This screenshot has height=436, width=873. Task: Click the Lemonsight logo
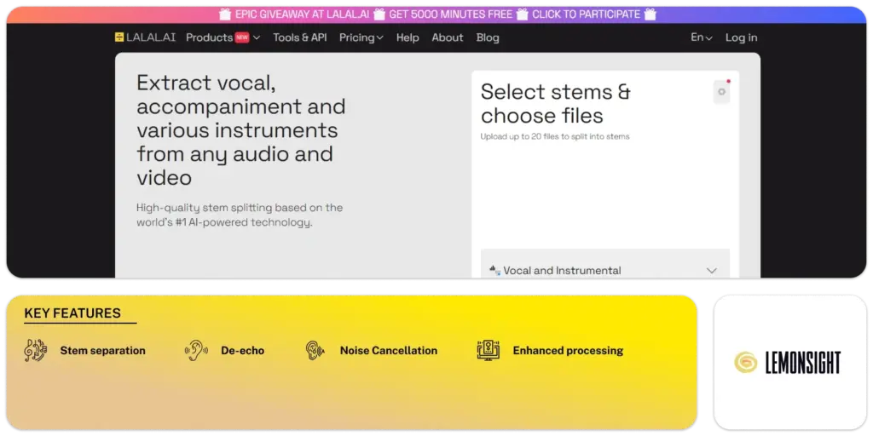pyautogui.click(x=787, y=363)
